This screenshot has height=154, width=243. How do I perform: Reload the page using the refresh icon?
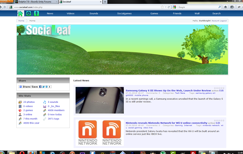tap(169, 7)
